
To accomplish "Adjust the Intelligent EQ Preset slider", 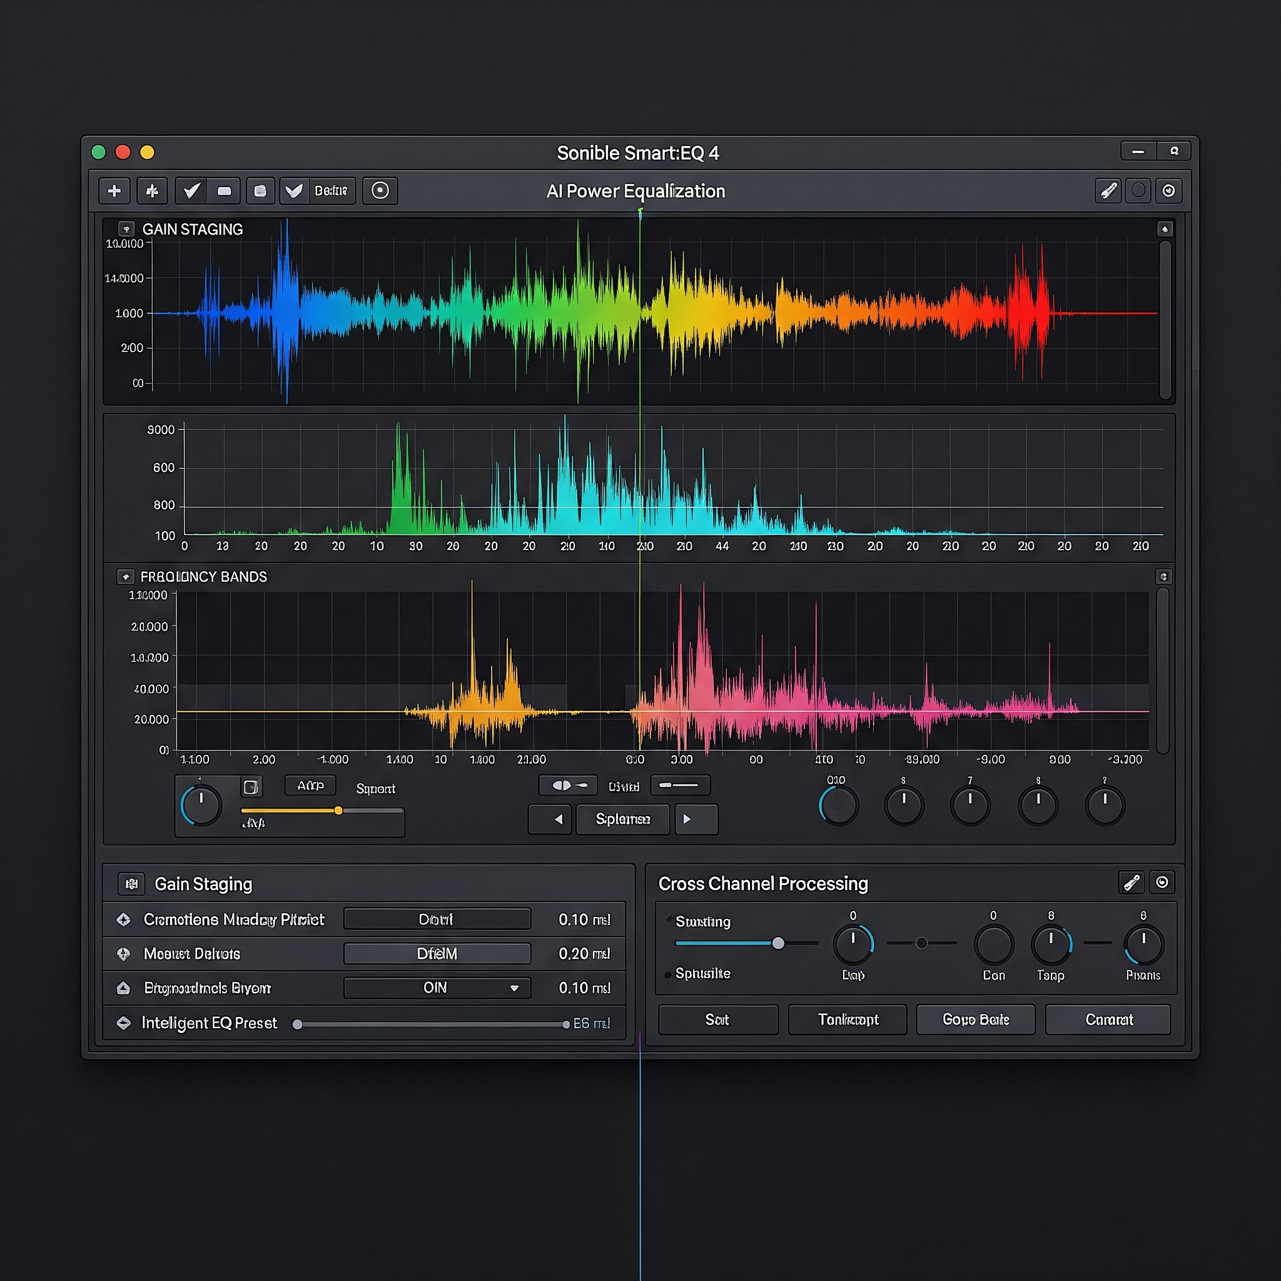I will click(432, 1025).
